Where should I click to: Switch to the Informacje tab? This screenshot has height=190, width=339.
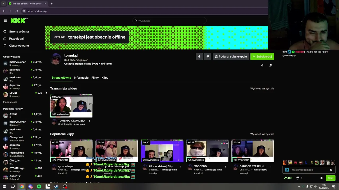click(x=81, y=78)
